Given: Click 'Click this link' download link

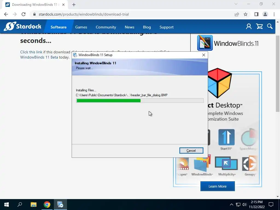Looking at the screenshot, I should [31, 52].
